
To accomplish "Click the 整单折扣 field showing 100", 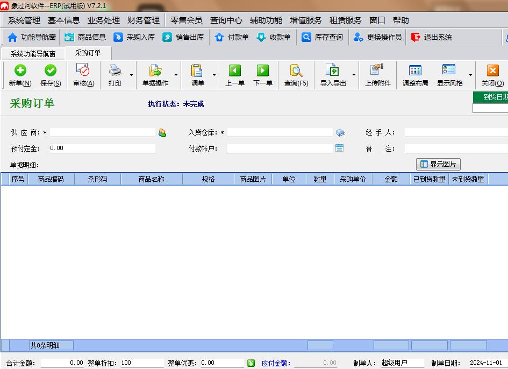I will coord(142,363).
